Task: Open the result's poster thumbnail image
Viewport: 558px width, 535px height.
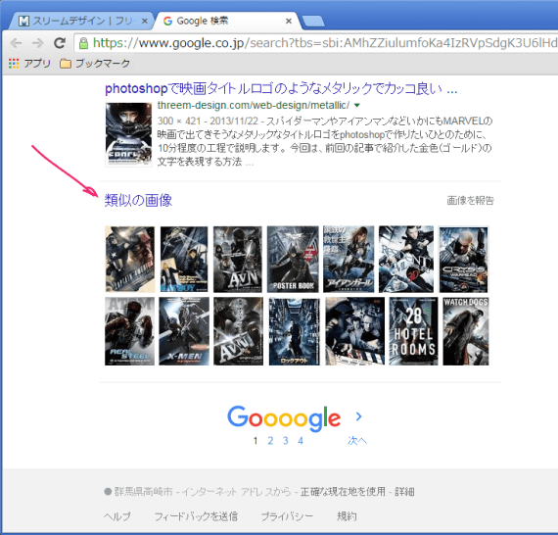Action: pos(128,134)
